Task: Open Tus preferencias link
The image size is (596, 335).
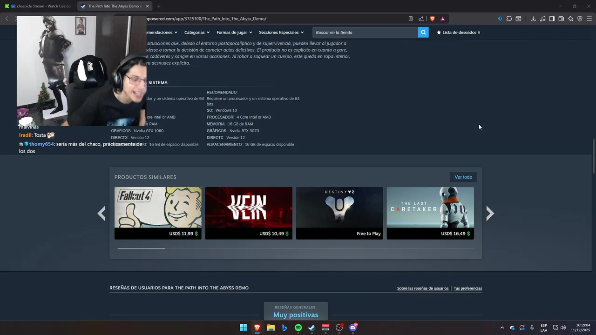Action: pyautogui.click(x=468, y=288)
